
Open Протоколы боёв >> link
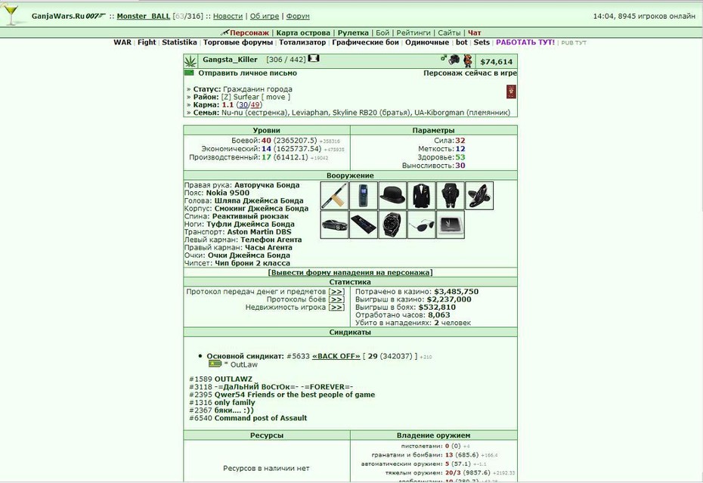(x=336, y=299)
